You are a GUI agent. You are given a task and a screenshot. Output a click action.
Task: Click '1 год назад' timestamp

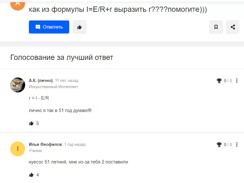[75, 145]
